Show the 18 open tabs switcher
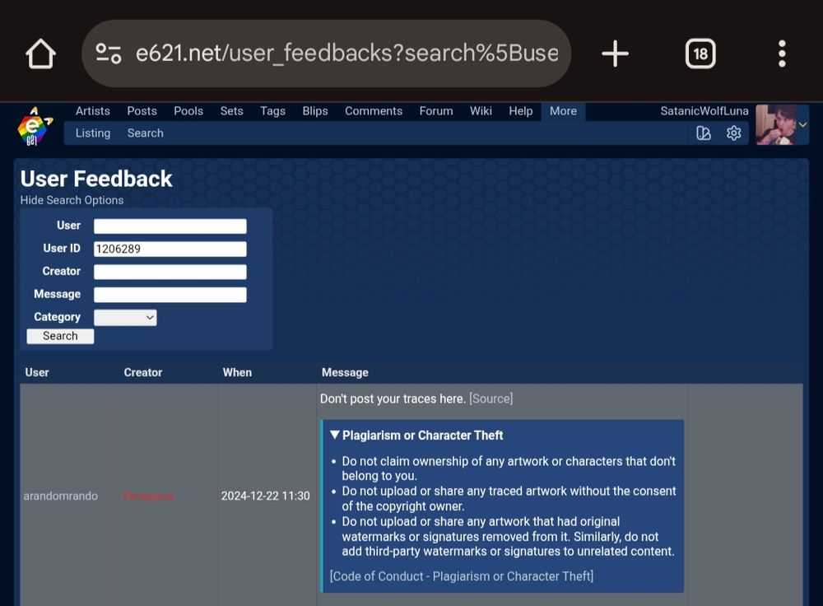 [700, 54]
